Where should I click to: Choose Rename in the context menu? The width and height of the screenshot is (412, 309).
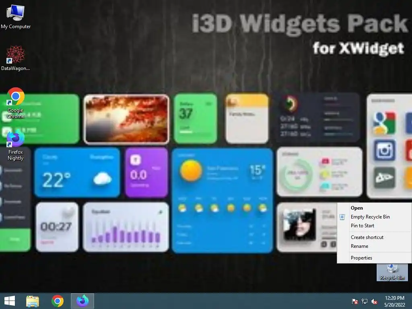tap(374, 246)
